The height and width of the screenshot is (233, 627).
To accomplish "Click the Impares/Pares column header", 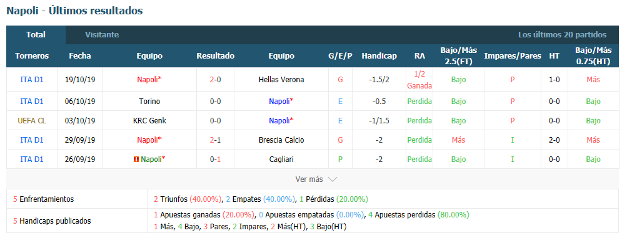I will click(512, 56).
